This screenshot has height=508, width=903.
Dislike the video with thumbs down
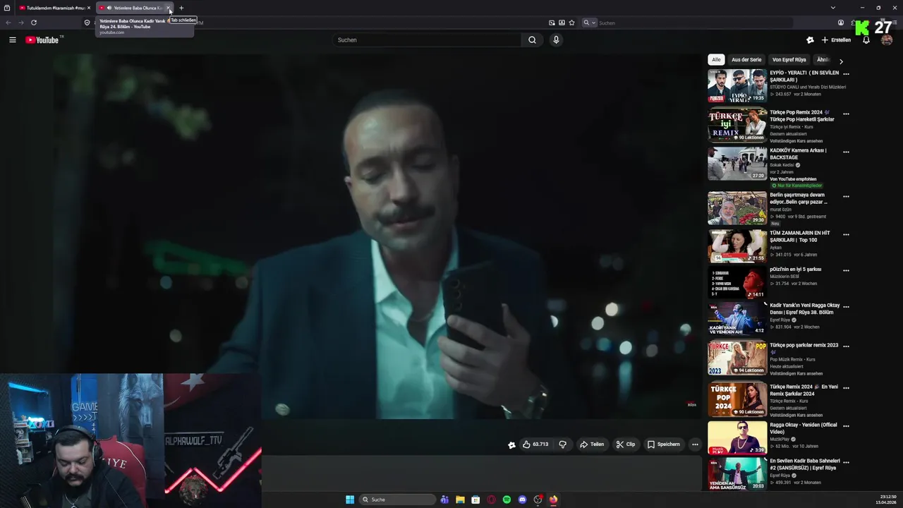coord(562,445)
